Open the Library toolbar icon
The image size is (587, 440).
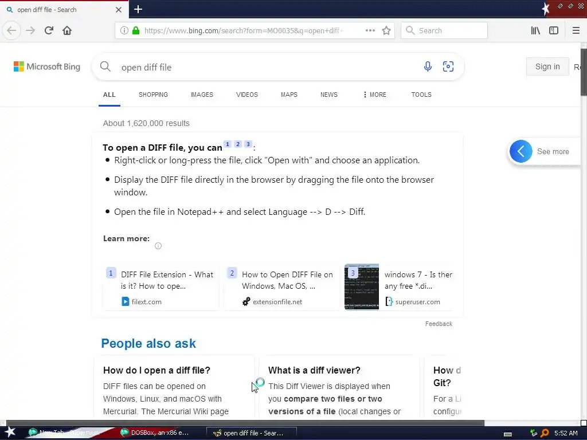click(535, 30)
